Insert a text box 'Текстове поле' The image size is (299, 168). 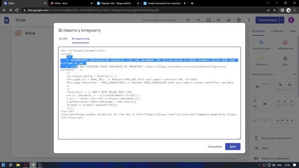coord(261,45)
